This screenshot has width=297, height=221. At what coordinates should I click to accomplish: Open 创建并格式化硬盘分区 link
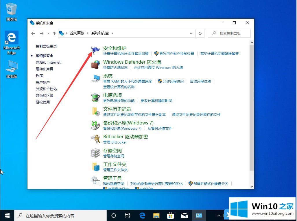(211, 184)
